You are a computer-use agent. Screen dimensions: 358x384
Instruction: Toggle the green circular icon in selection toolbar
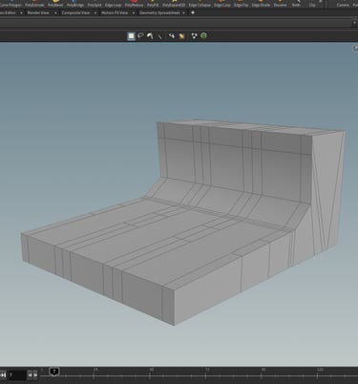[x=203, y=35]
